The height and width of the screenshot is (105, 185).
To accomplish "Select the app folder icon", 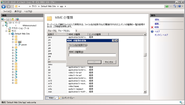I will (x=16, y=42).
